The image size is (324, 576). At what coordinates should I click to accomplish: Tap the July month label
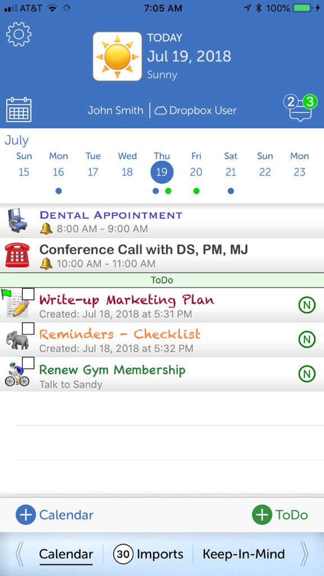pyautogui.click(x=16, y=140)
